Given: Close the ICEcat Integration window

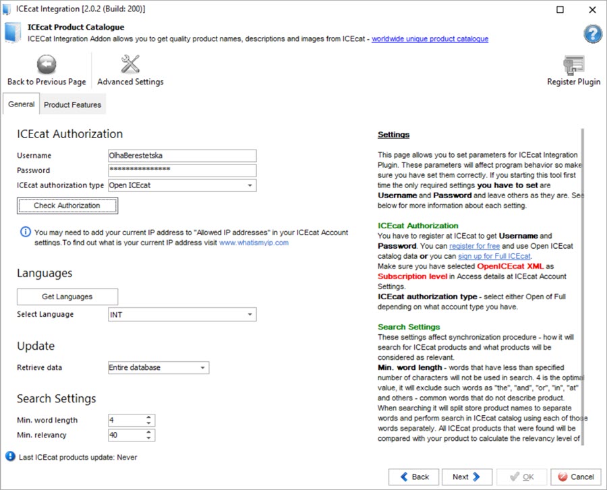Looking at the screenshot, I should pyautogui.click(x=592, y=9).
